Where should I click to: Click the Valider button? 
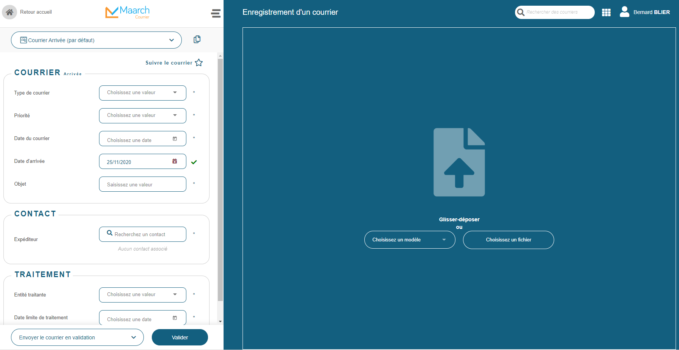180,337
